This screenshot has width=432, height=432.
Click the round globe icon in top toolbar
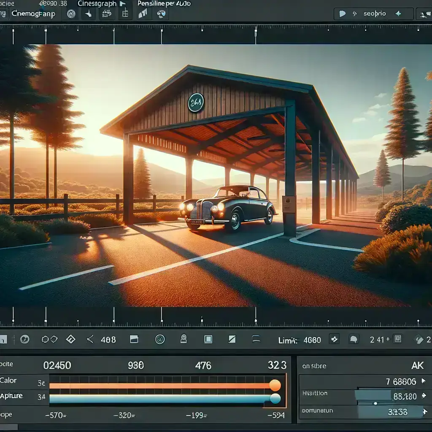[x=161, y=14]
